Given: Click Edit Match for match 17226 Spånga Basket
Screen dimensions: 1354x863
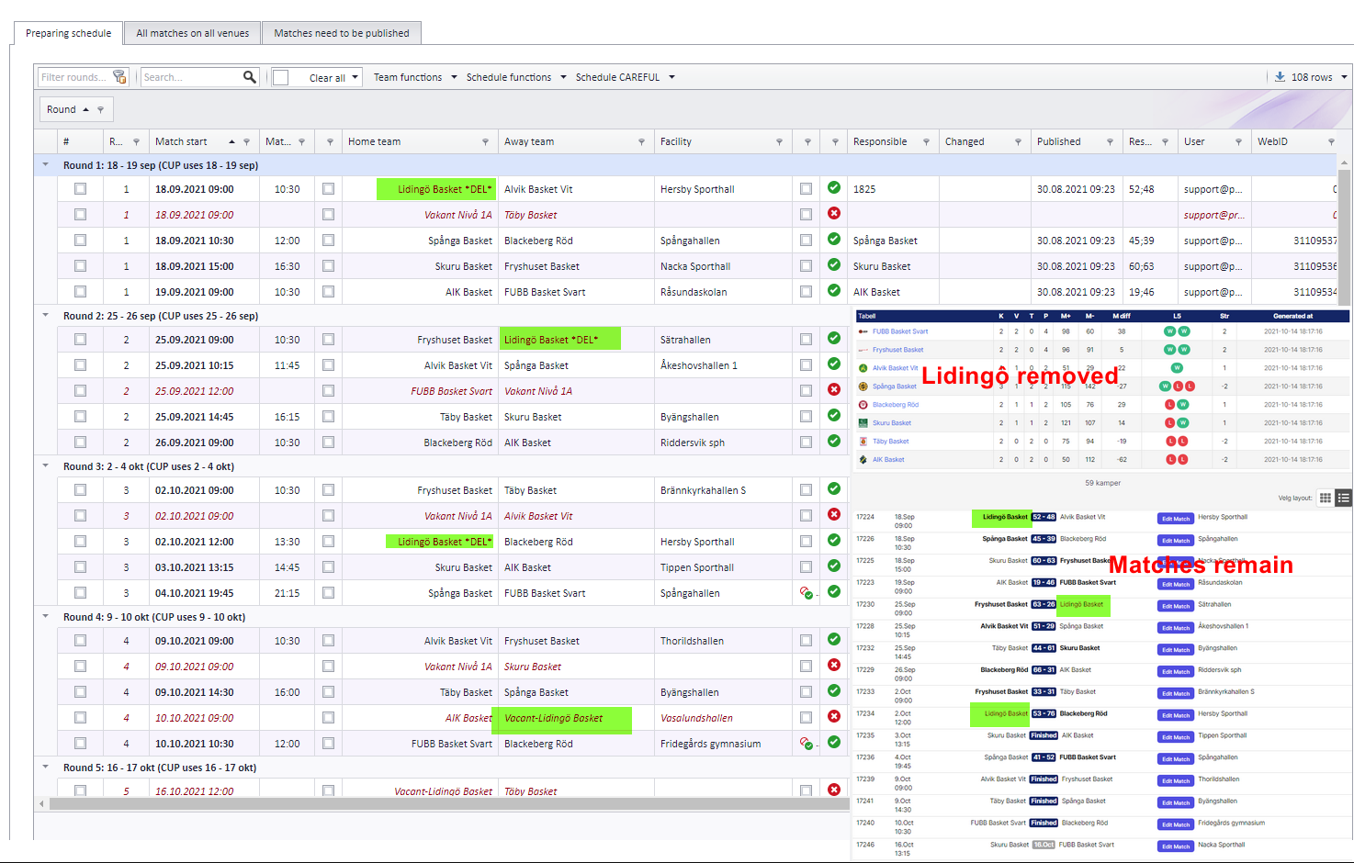Looking at the screenshot, I should pyautogui.click(x=1175, y=541).
